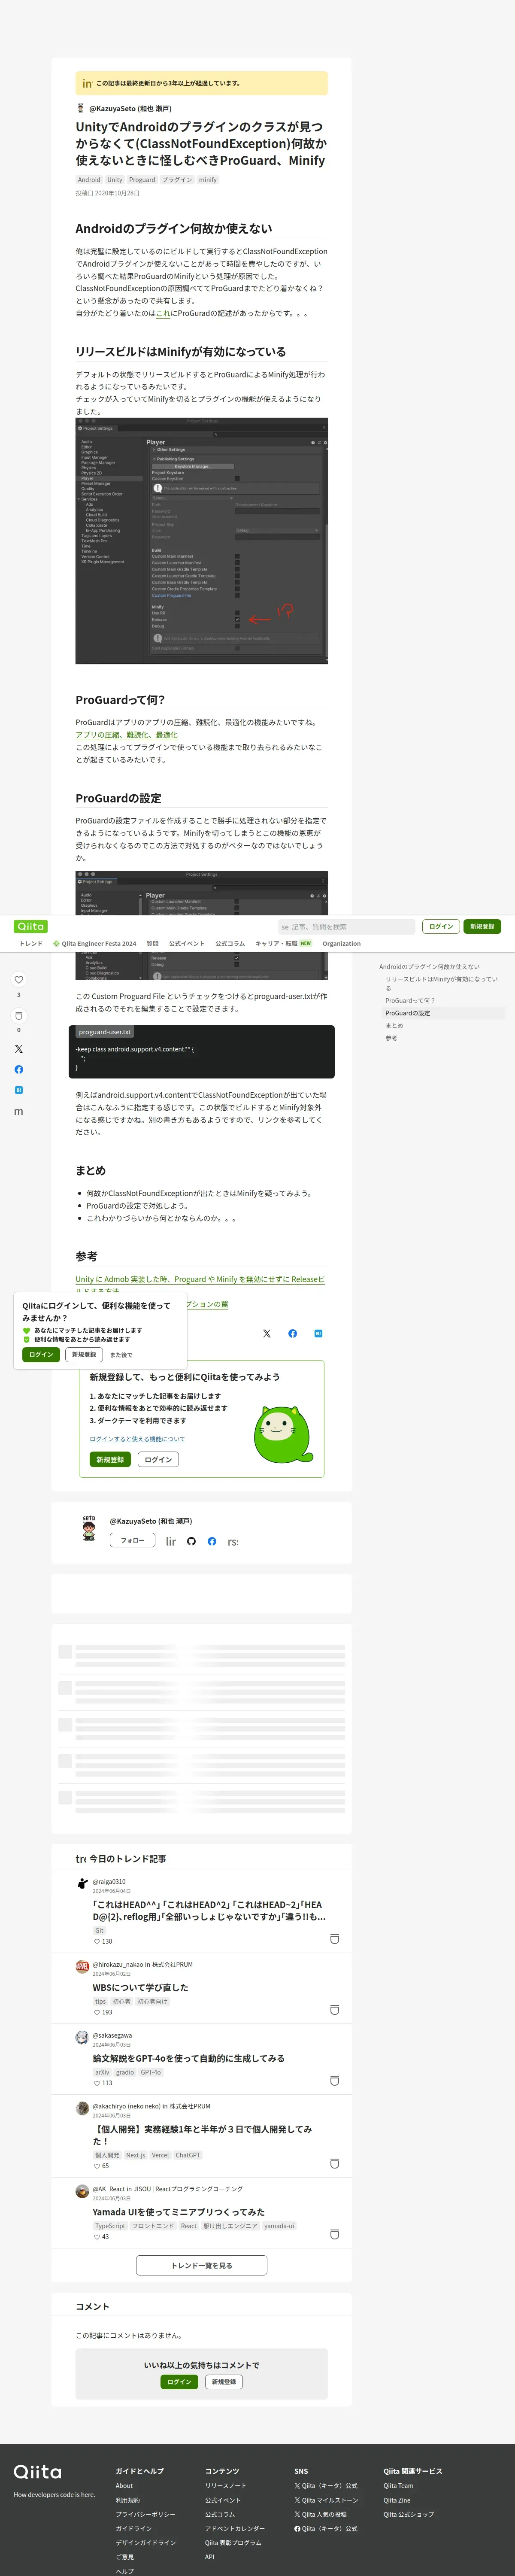Jump to 参考 in the table of contents
Screen dimensions: 515x2576
[391, 1038]
